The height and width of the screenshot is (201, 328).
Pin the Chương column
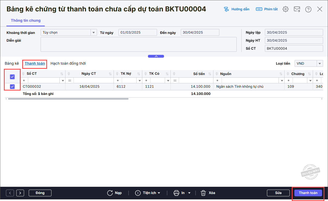pyautogui.click(x=287, y=74)
